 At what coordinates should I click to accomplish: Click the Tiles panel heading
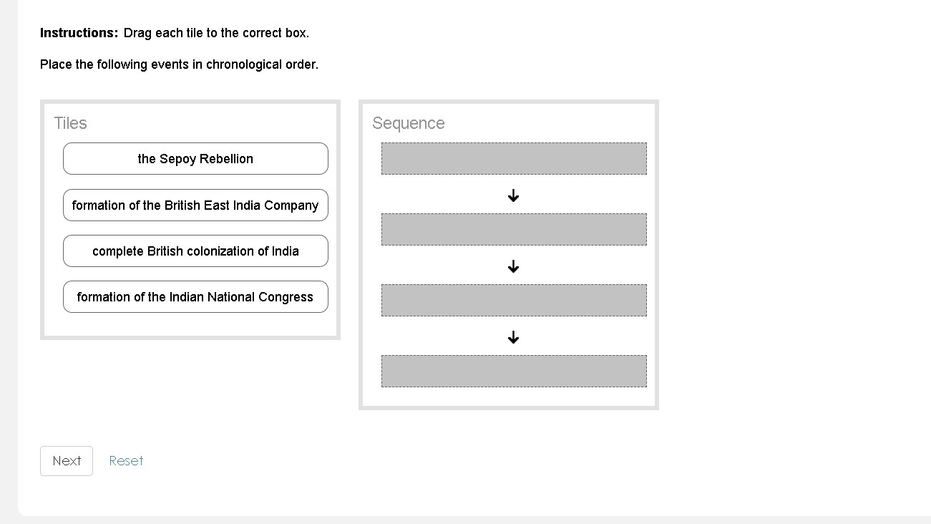70,123
